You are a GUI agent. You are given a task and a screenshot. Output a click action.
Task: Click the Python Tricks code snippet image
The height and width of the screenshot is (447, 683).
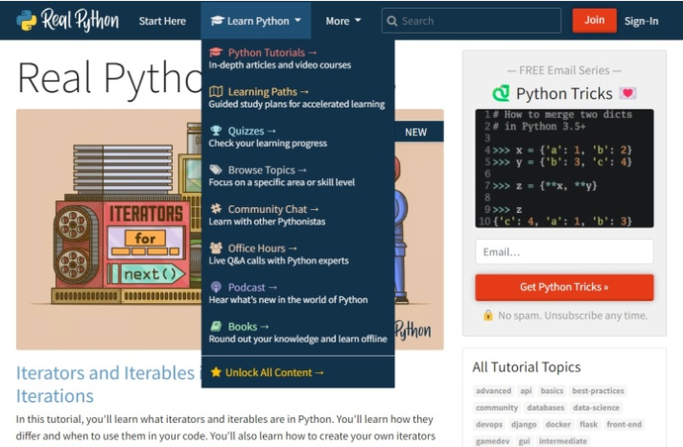point(564,168)
